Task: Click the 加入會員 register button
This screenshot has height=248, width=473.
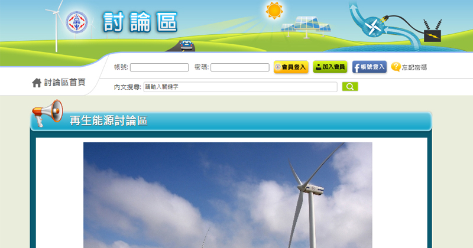Action: [330, 67]
